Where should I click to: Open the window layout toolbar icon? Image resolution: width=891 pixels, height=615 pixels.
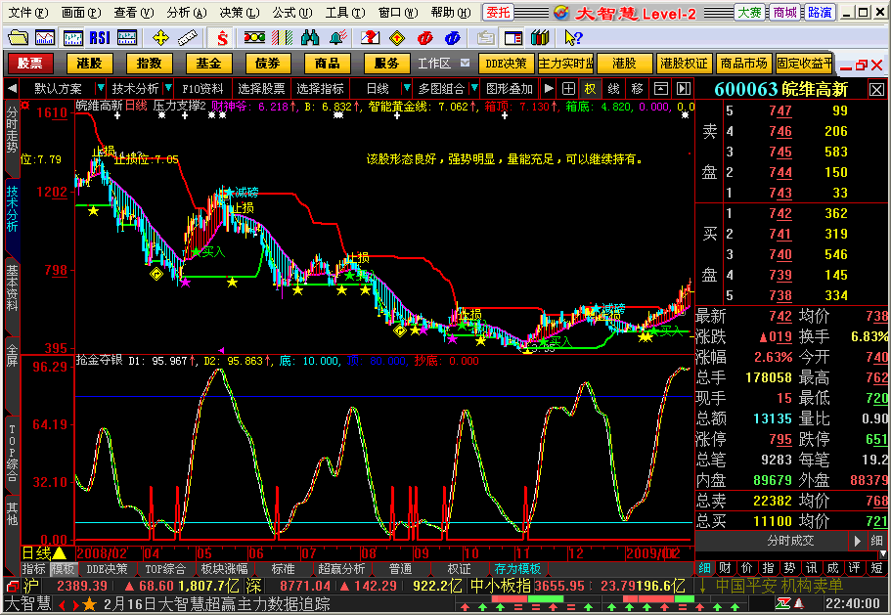[513, 38]
